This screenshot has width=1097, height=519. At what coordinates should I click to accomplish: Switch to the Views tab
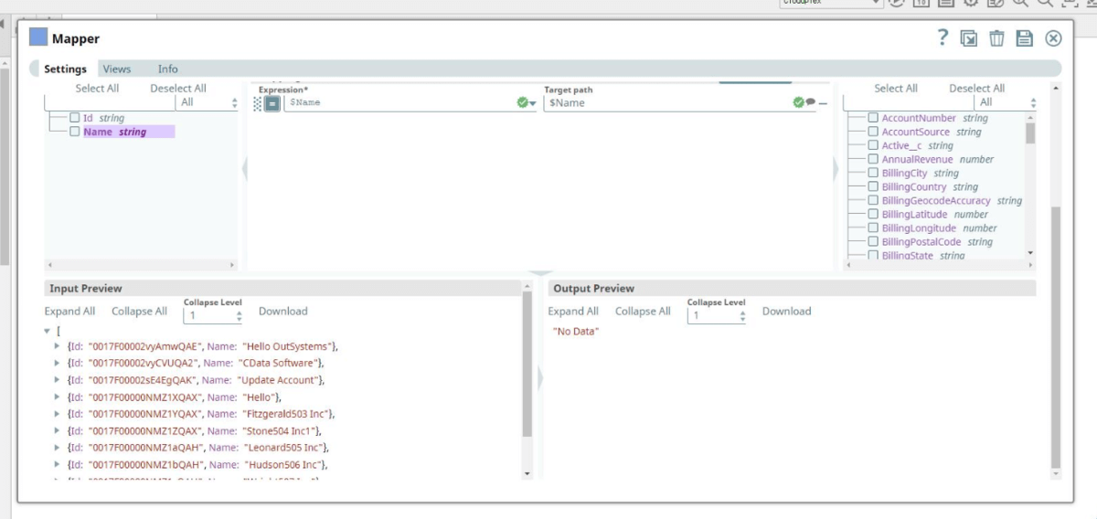point(117,69)
